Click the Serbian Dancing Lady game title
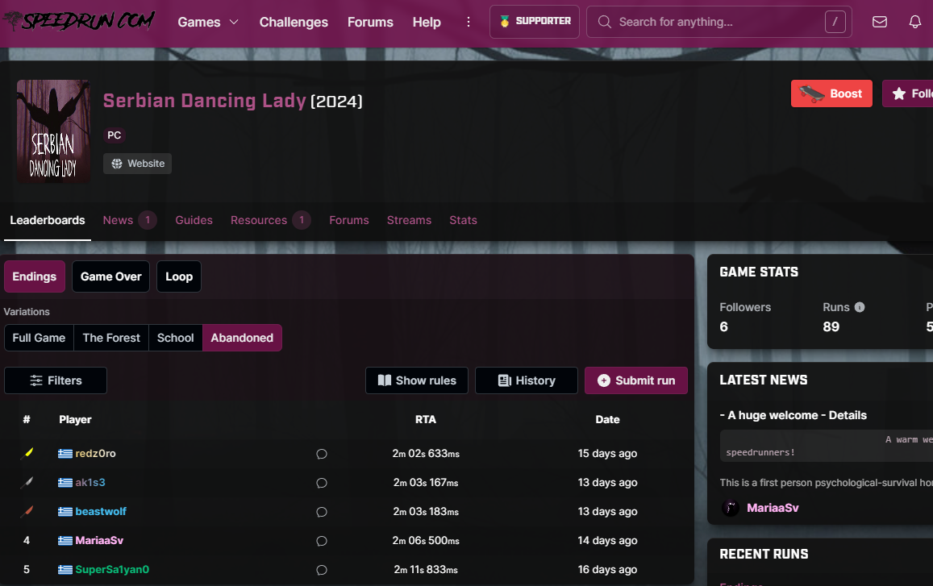The image size is (933, 586). (204, 101)
